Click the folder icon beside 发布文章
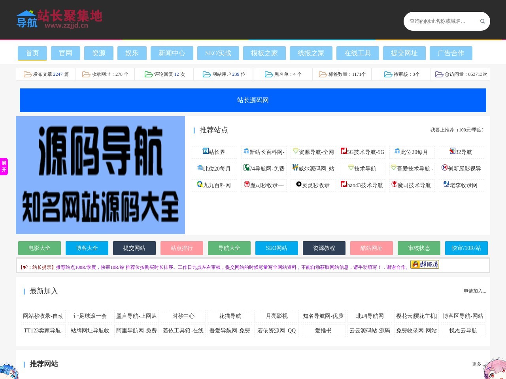The image size is (506, 379). pos(28,74)
